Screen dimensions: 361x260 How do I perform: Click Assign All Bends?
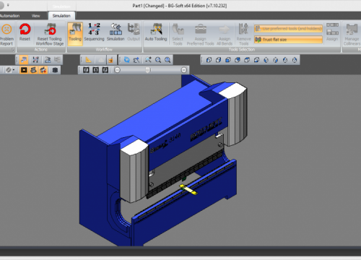(x=225, y=35)
